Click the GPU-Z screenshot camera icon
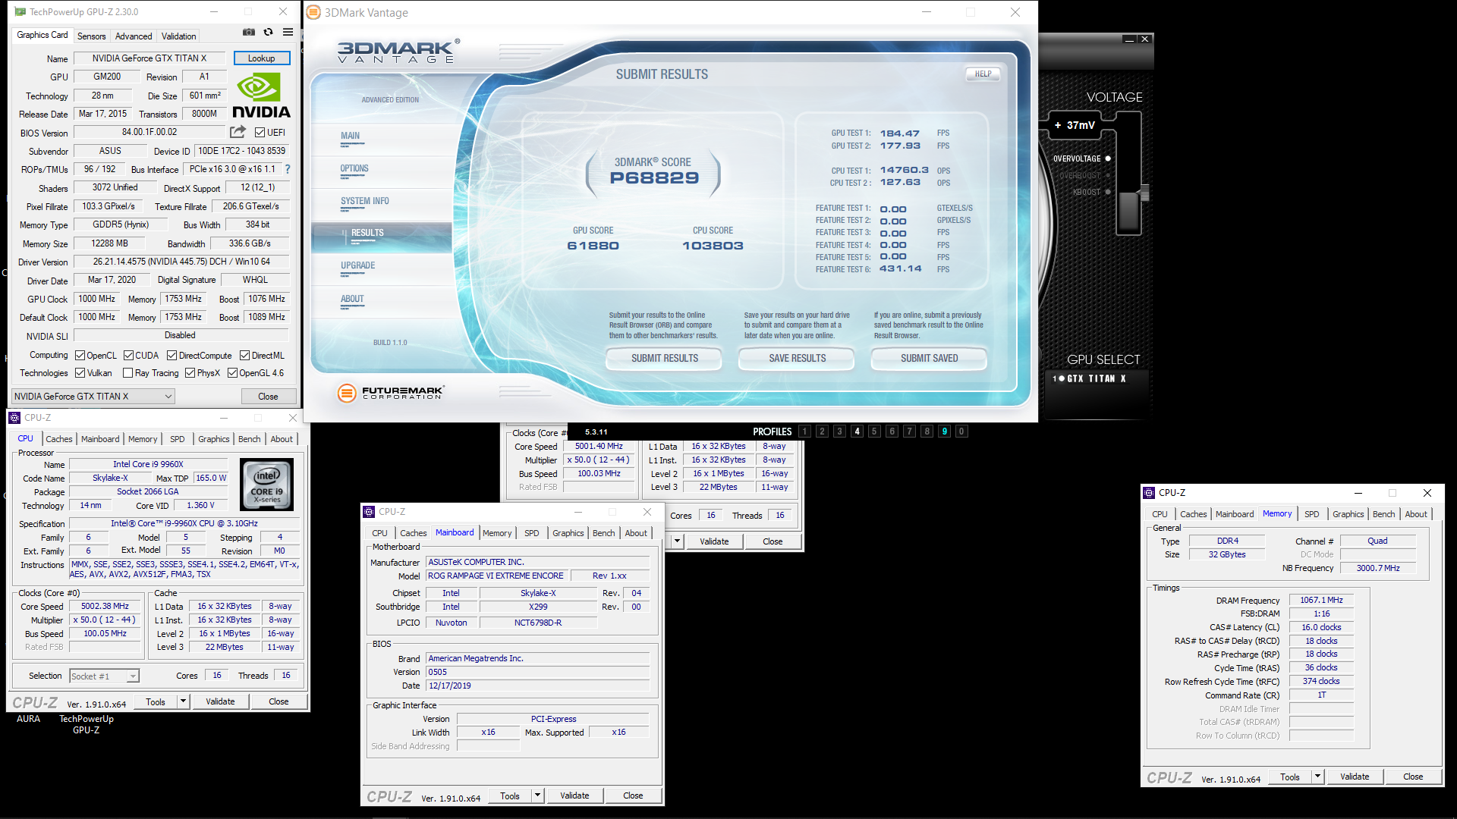This screenshot has width=1457, height=819. coord(249,32)
